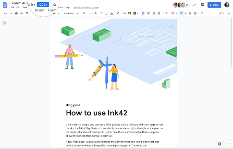Click the .DOCX format badge
233x149 pixels.
tap(43, 5)
